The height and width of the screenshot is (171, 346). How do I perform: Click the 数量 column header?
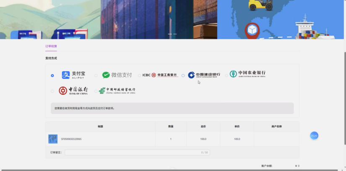click(x=171, y=127)
